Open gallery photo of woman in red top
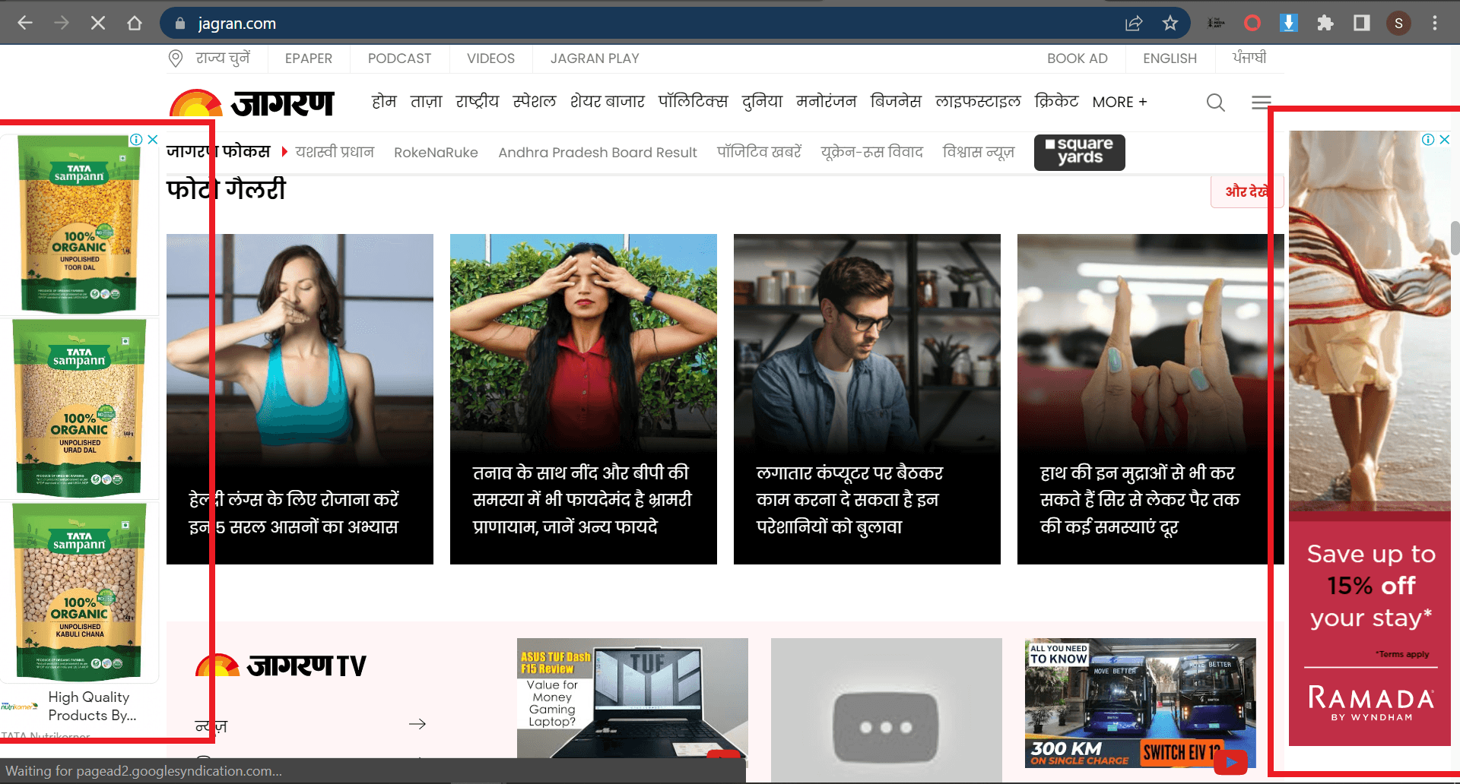Image resolution: width=1460 pixels, height=784 pixels. (x=583, y=399)
